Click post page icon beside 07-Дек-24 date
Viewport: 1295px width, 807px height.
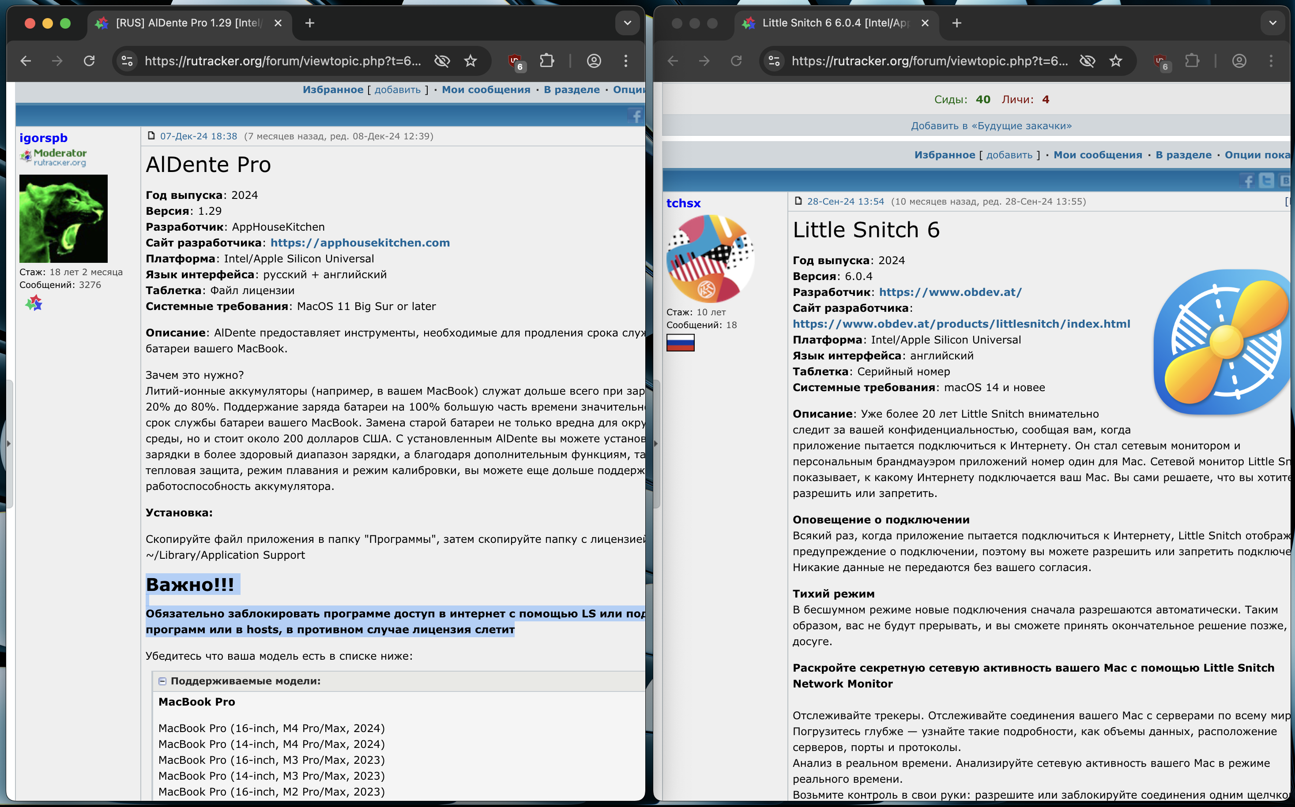(151, 135)
